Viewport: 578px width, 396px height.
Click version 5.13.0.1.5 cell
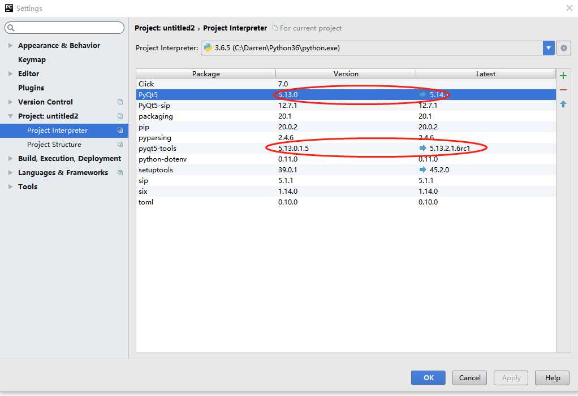(294, 149)
